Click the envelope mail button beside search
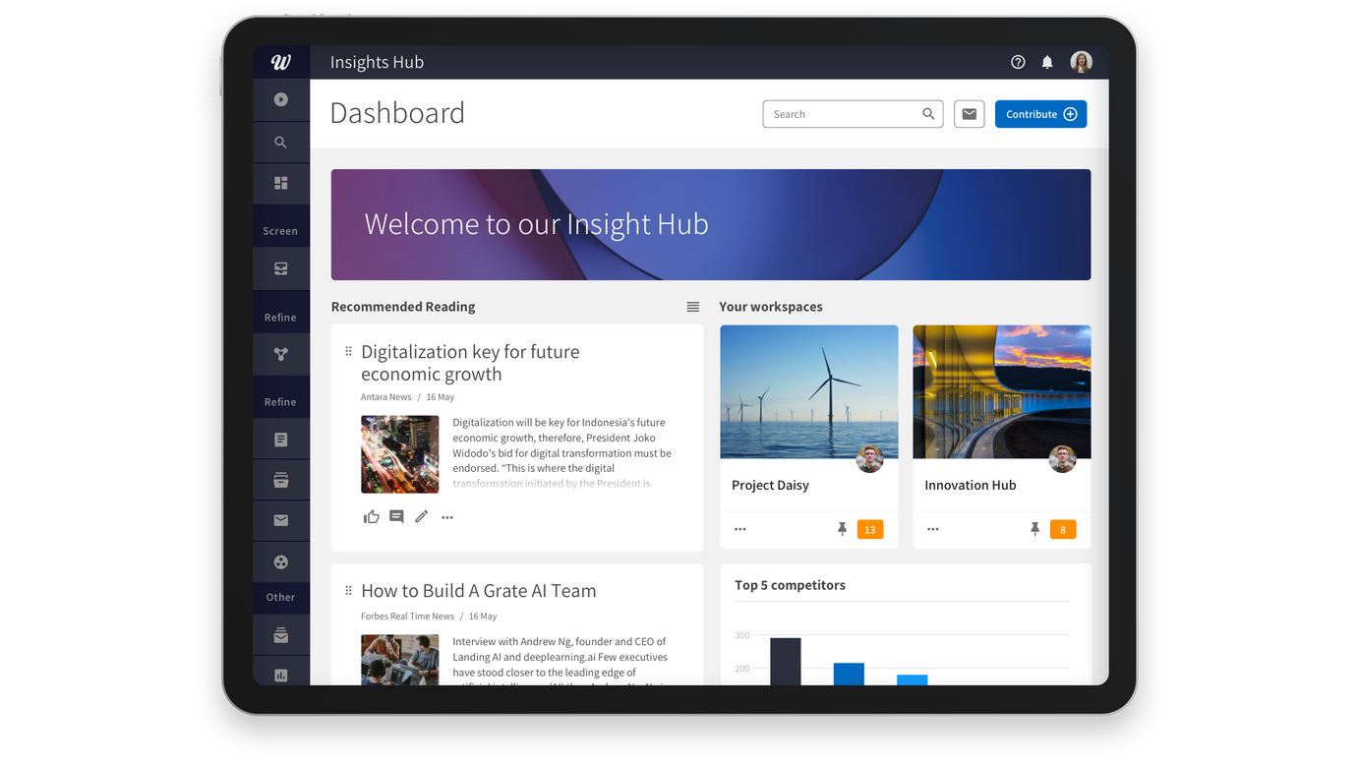Screen dimensions: 1359x765 [x=969, y=114]
